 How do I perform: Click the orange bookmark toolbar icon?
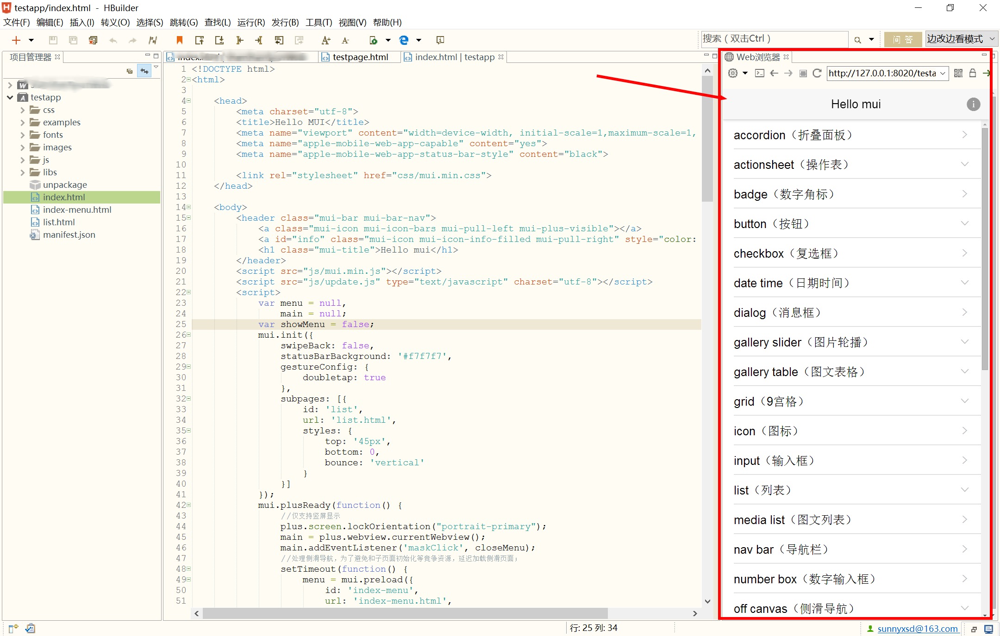coord(180,40)
